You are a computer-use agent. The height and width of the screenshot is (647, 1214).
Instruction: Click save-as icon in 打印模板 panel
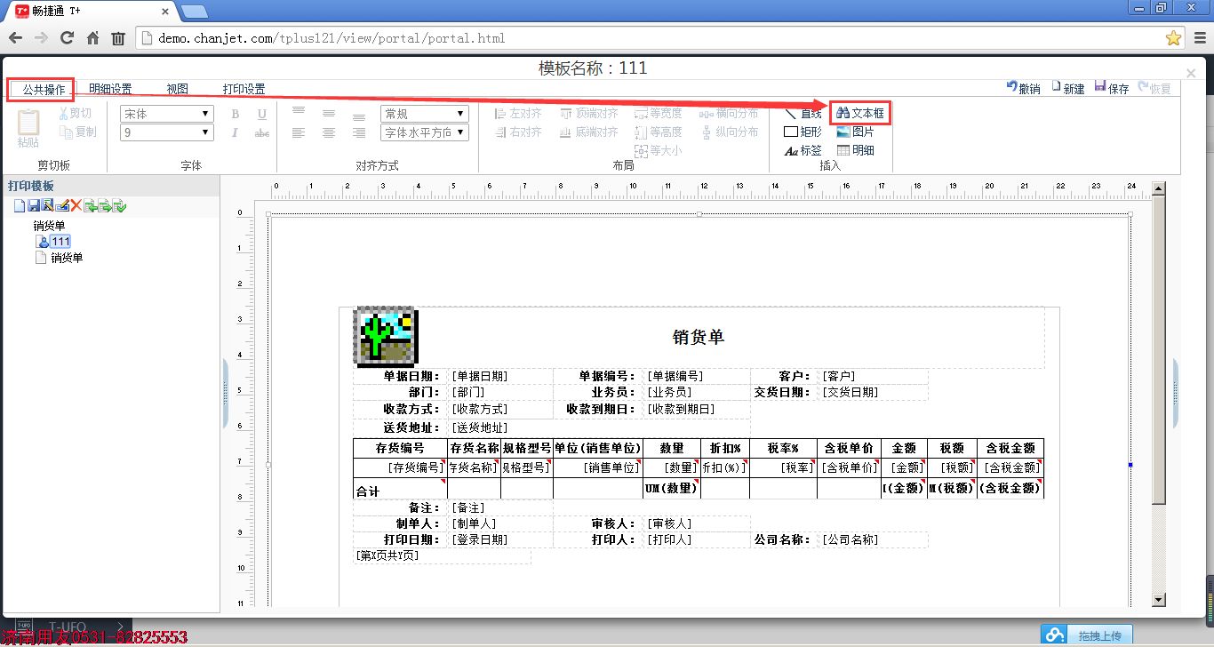[48, 206]
